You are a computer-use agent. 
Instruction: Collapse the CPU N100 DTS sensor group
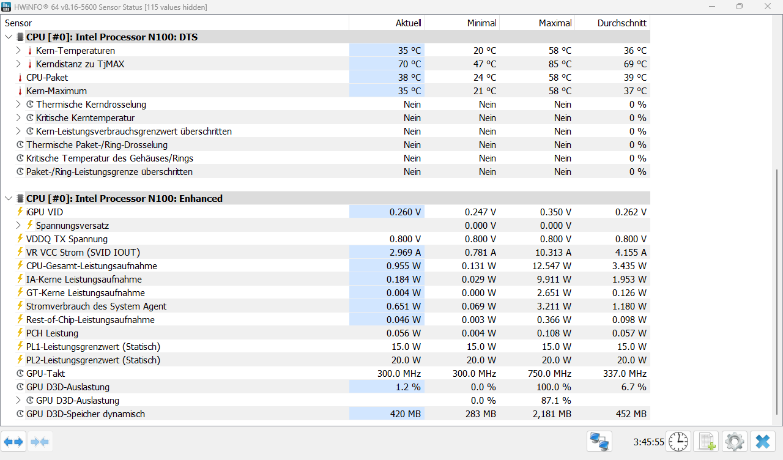point(8,37)
